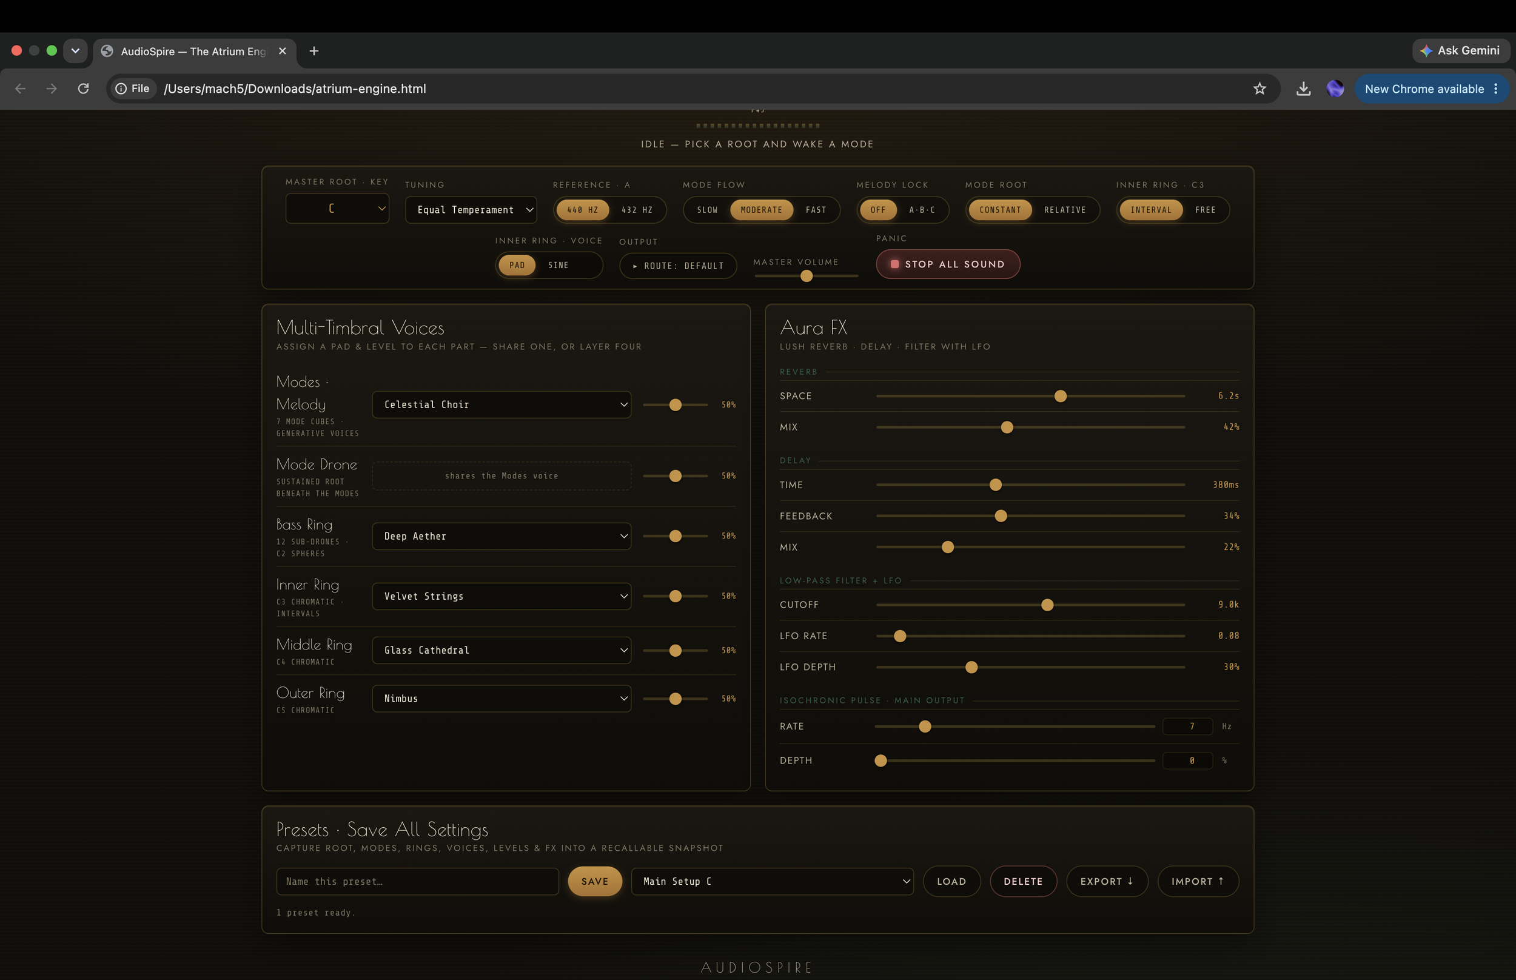Turn melody lock Off
This screenshot has height=980, width=1516.
tap(878, 210)
